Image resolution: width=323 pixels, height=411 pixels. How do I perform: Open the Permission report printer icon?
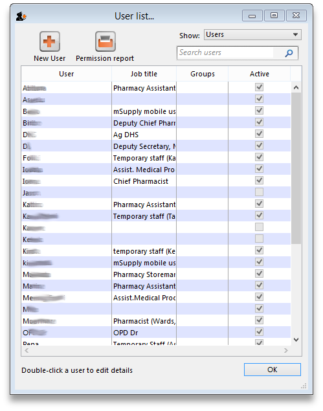coord(106,41)
